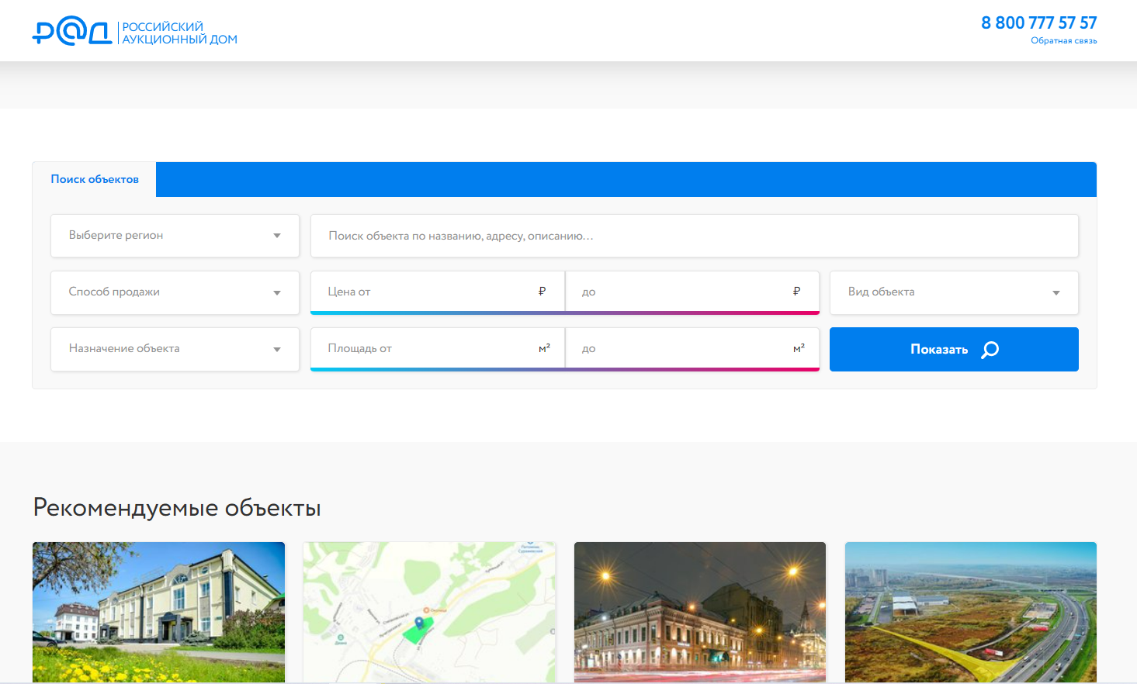Click the dropdown arrow on Вид объекта
1137x684 pixels.
tap(1056, 292)
